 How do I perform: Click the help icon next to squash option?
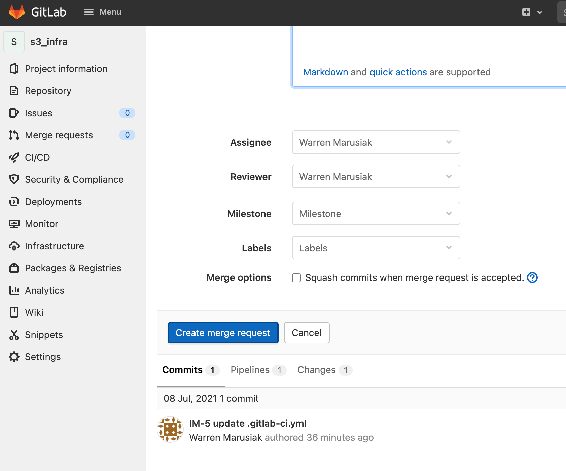click(532, 277)
